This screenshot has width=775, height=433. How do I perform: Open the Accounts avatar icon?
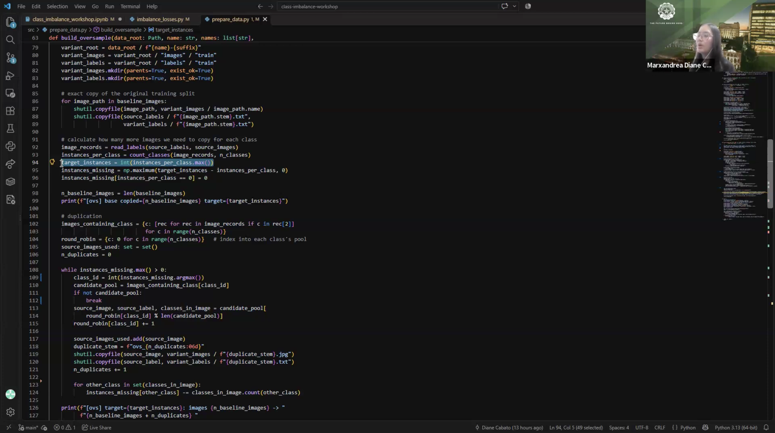(x=11, y=394)
